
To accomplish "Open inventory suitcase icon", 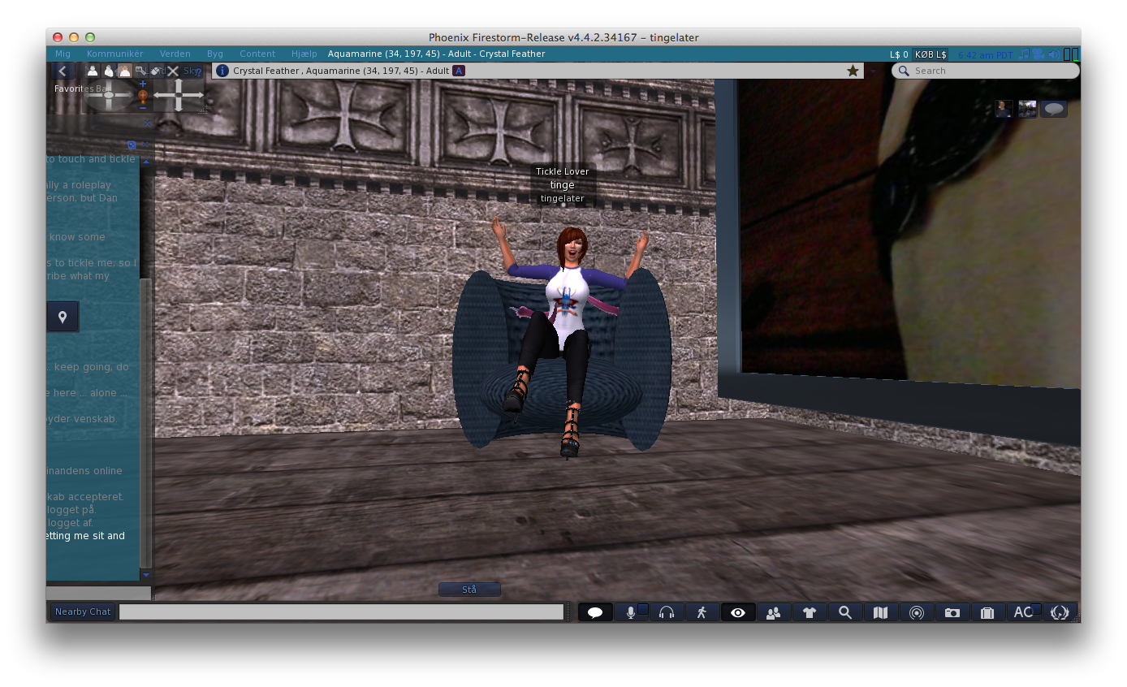I will pos(988,612).
